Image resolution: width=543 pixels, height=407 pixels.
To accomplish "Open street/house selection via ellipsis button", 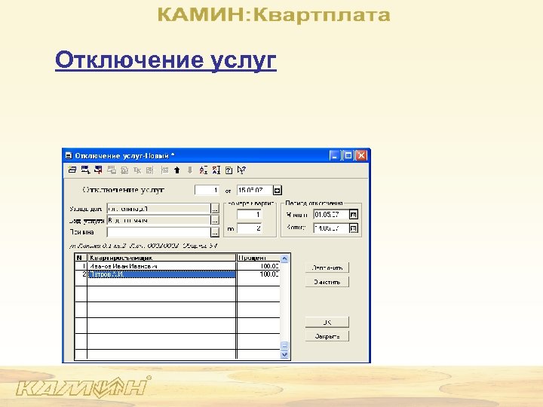I will pos(215,209).
